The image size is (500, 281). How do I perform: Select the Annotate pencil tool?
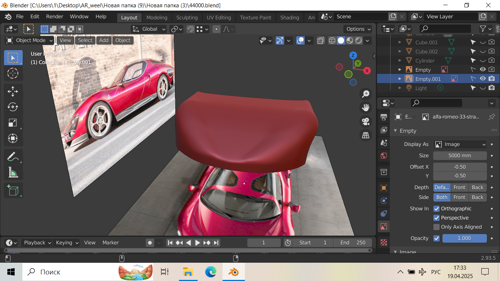click(x=13, y=157)
